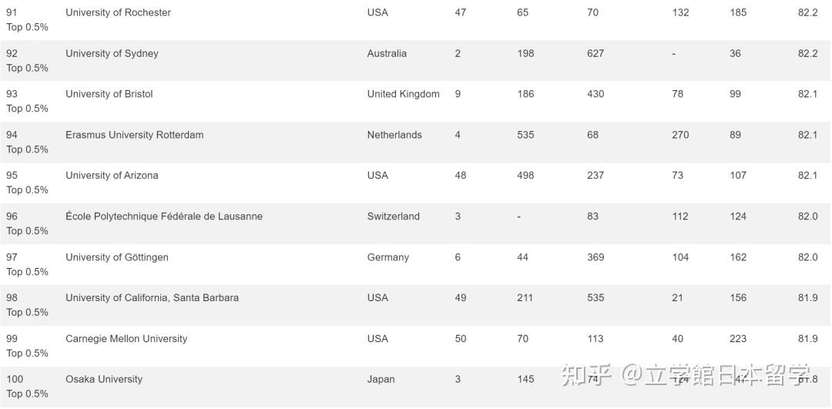Click the Australia country cell

point(387,53)
